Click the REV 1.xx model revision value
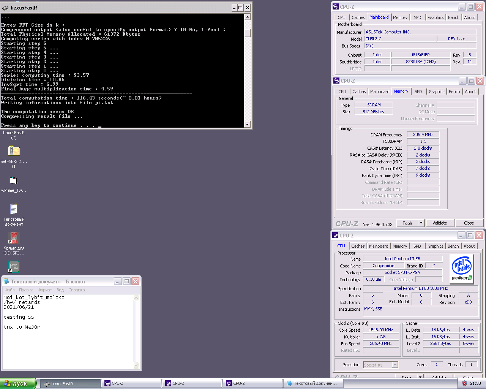 456,39
